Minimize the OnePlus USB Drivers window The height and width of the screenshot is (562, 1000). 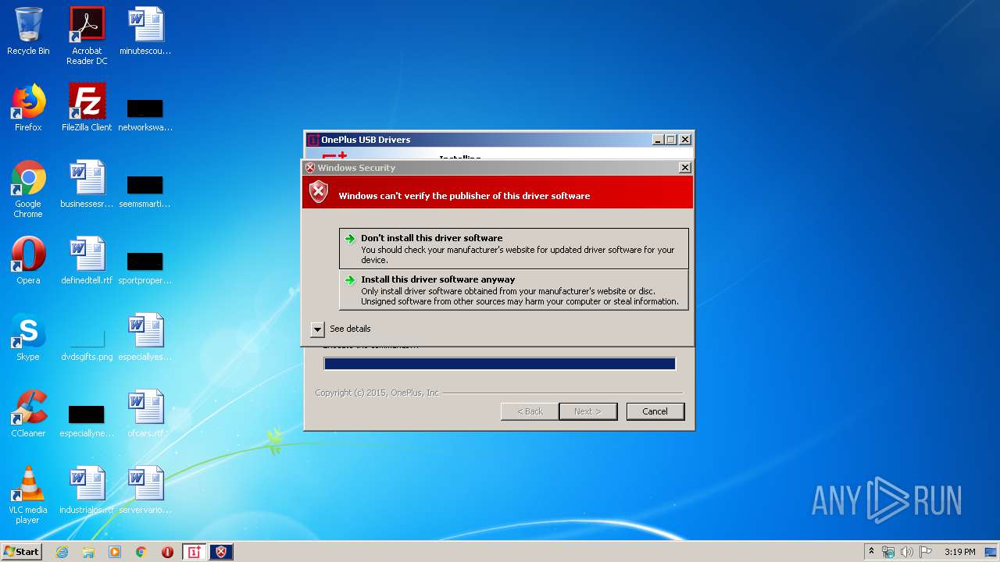[658, 140]
